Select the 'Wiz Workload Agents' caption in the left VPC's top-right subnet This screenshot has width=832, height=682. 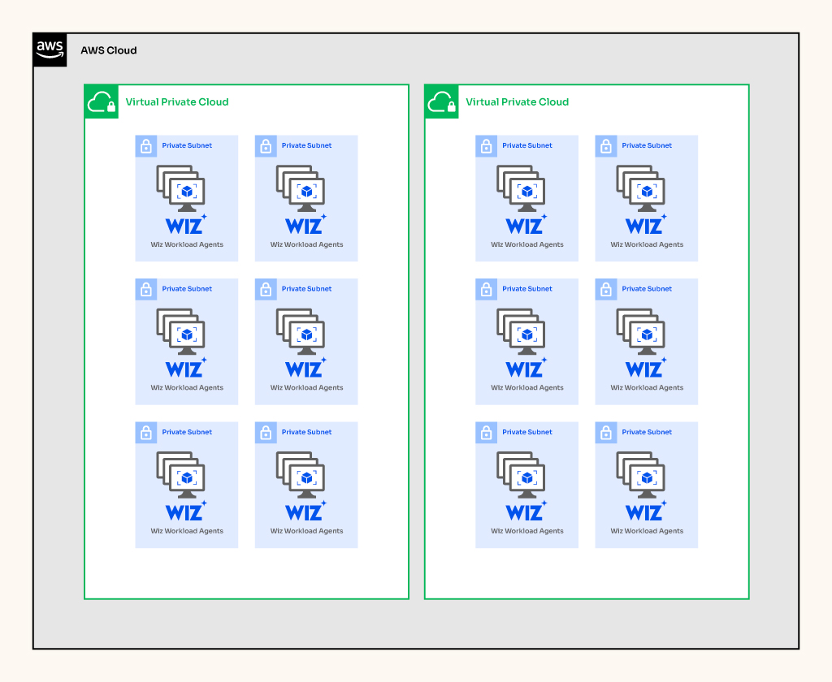point(306,244)
